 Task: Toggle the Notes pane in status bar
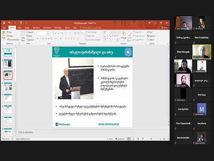point(110,139)
